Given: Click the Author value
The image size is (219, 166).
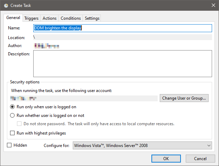Looking at the screenshot, I should [47, 46].
